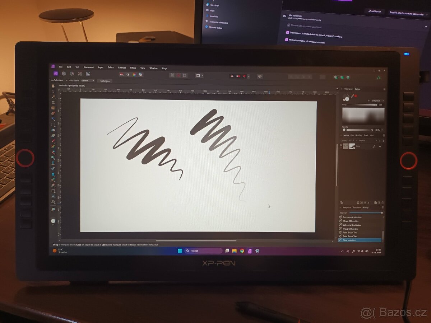Open the colour picker eyedropper in Colour panel
Viewport: 431px width, 323px height.
click(352, 96)
